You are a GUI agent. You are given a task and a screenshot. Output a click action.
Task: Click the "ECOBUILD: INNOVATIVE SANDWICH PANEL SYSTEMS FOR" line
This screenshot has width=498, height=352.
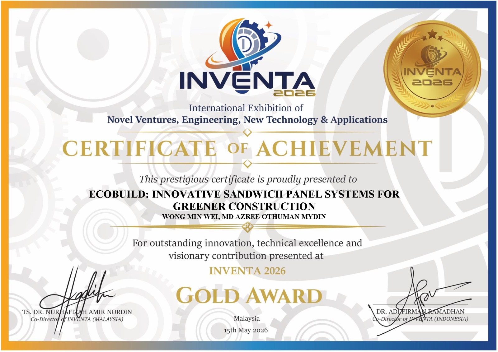click(244, 194)
